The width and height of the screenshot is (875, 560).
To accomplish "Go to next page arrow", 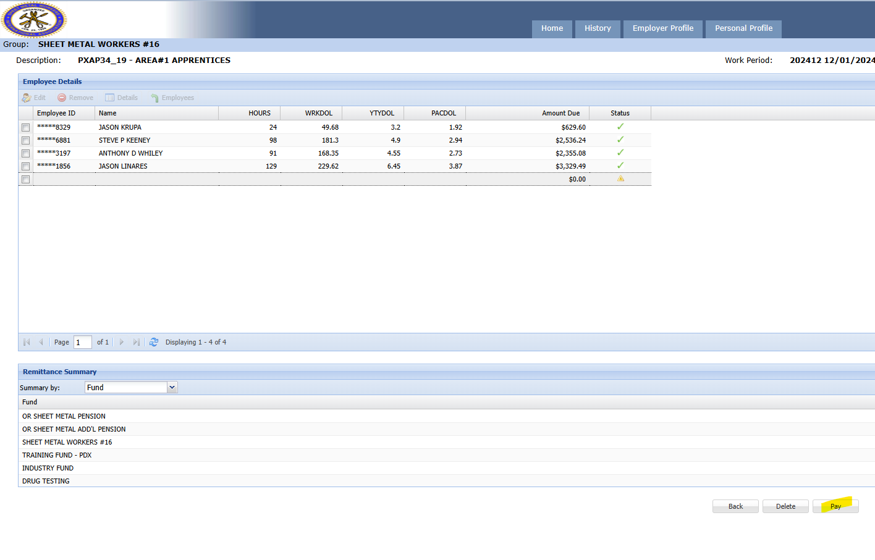I will pyautogui.click(x=122, y=342).
